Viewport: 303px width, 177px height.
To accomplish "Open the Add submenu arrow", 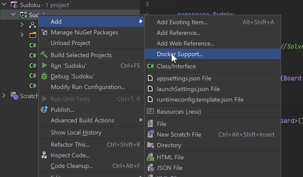I will [141, 21].
